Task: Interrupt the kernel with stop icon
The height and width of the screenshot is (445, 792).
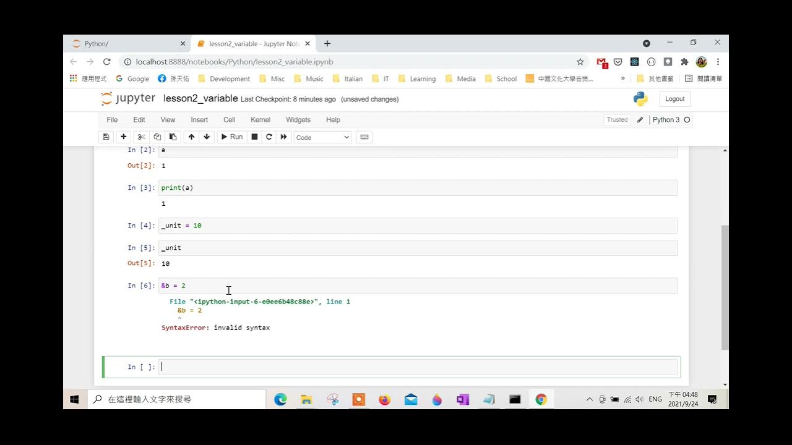Action: (254, 137)
